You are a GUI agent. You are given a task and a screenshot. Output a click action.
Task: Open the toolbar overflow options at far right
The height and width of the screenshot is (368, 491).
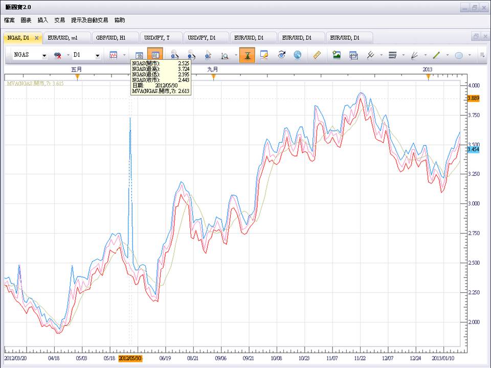tap(482, 55)
